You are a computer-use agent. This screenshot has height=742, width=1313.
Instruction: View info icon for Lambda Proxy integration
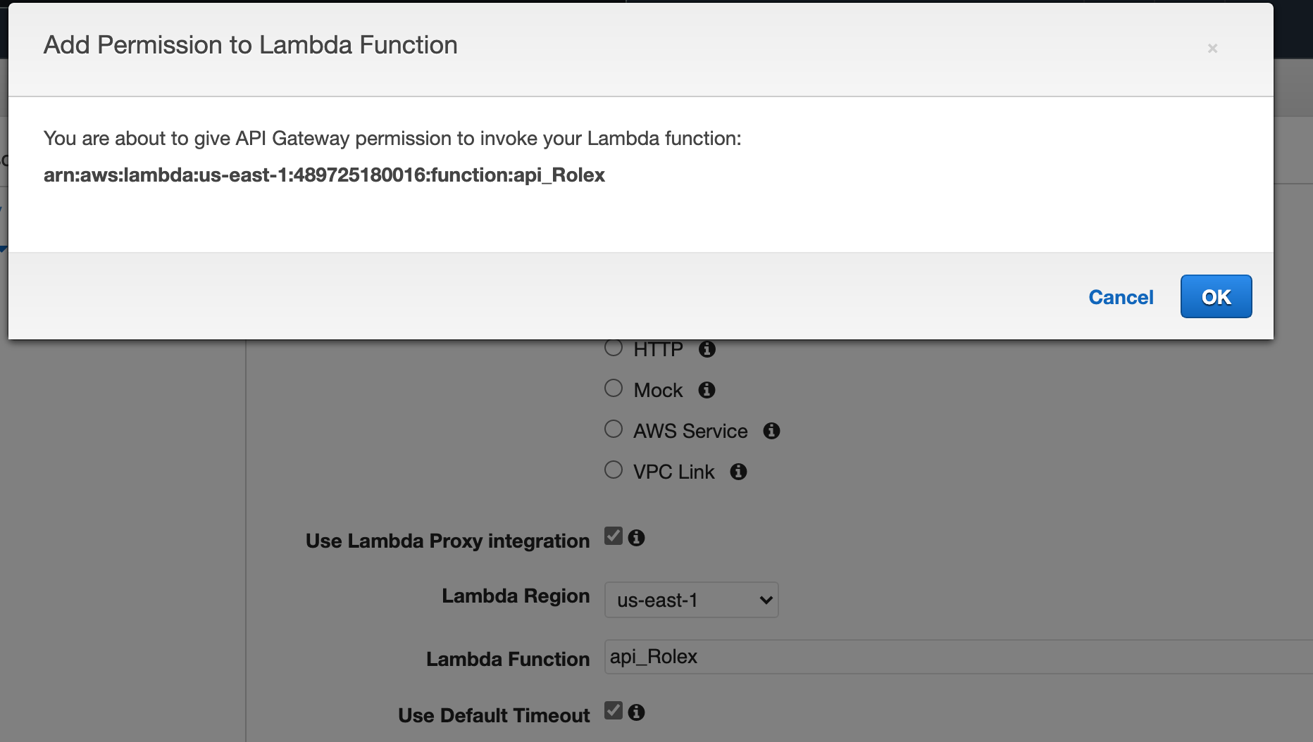637,538
